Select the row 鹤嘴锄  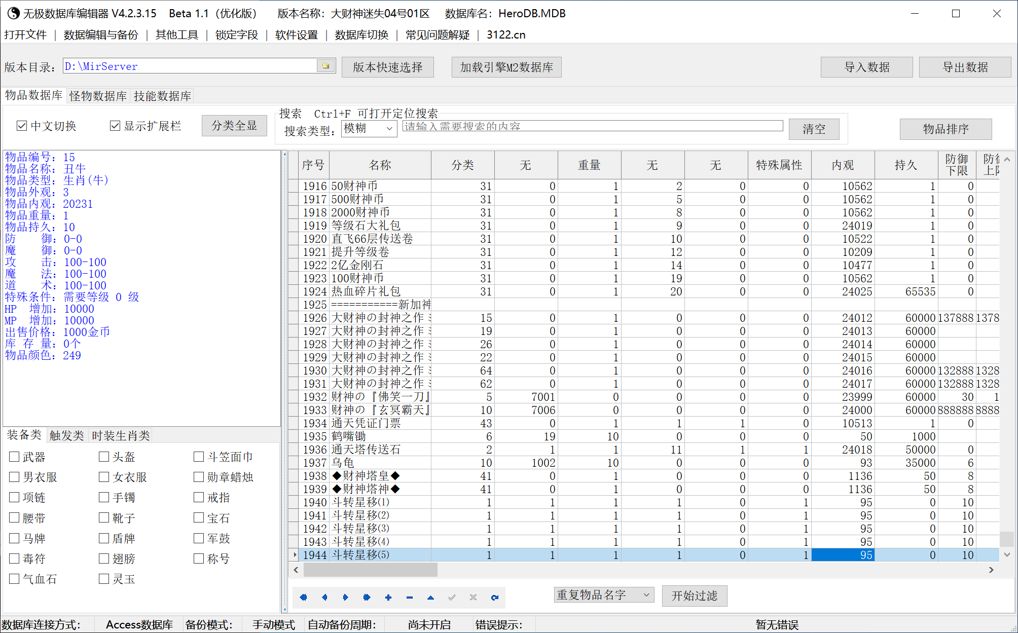[644, 436]
